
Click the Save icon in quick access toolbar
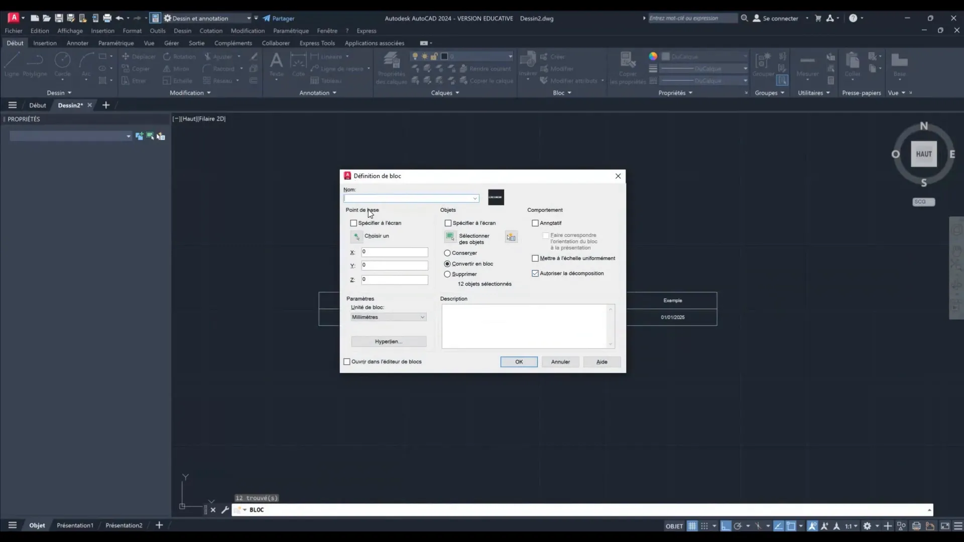point(59,18)
